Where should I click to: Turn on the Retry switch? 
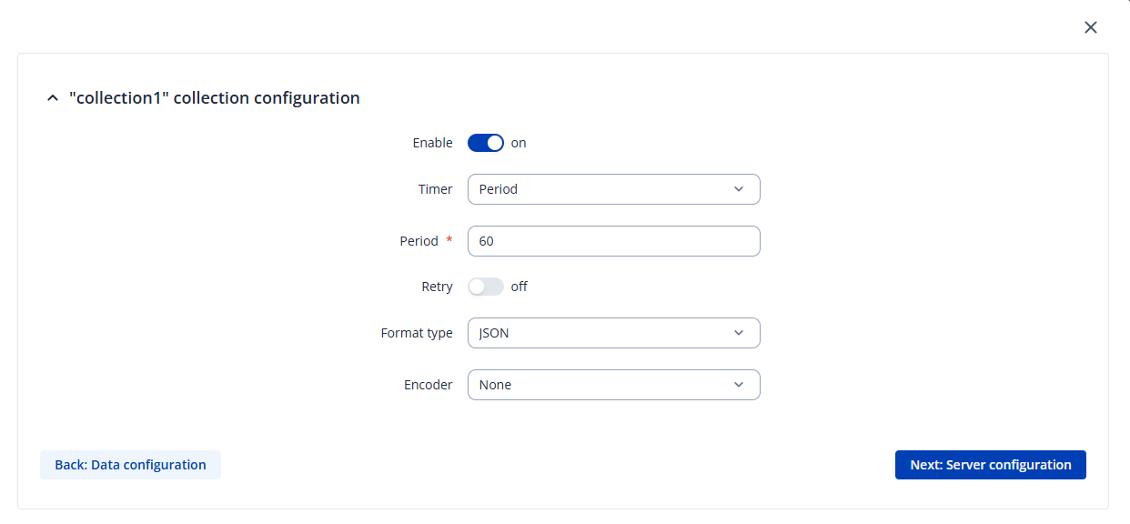(x=486, y=287)
